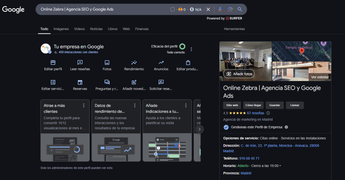Viewport: 345px width, 180px height.
Task: Switch to the Imágenes tab
Action: point(61,29)
